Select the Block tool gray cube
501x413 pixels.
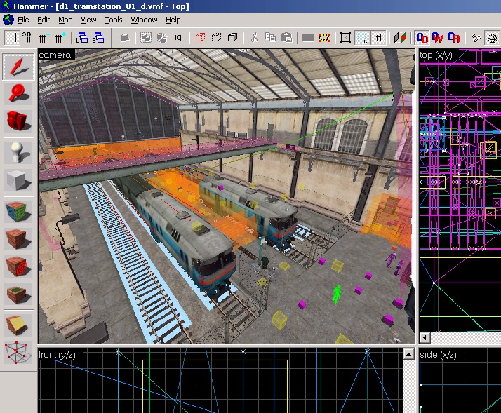tap(18, 180)
